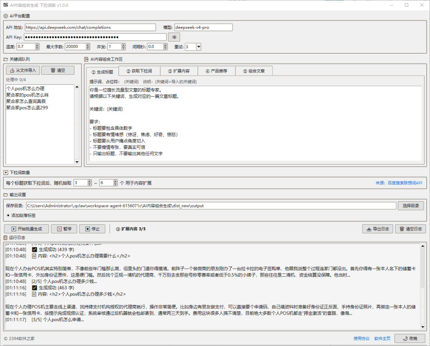Click the API 地址 URL field

(x=90, y=27)
